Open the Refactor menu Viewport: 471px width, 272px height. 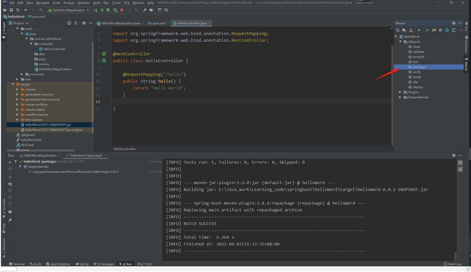click(84, 3)
